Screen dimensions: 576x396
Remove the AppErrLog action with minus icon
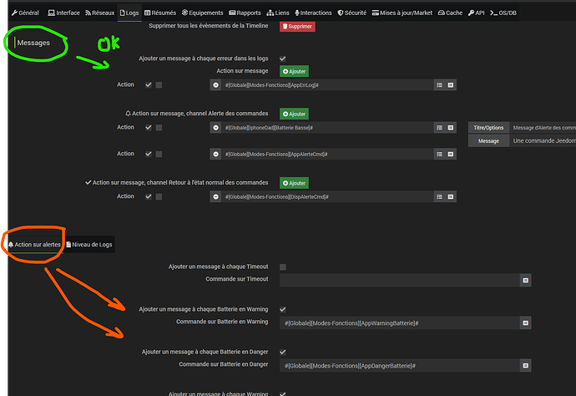(215, 85)
